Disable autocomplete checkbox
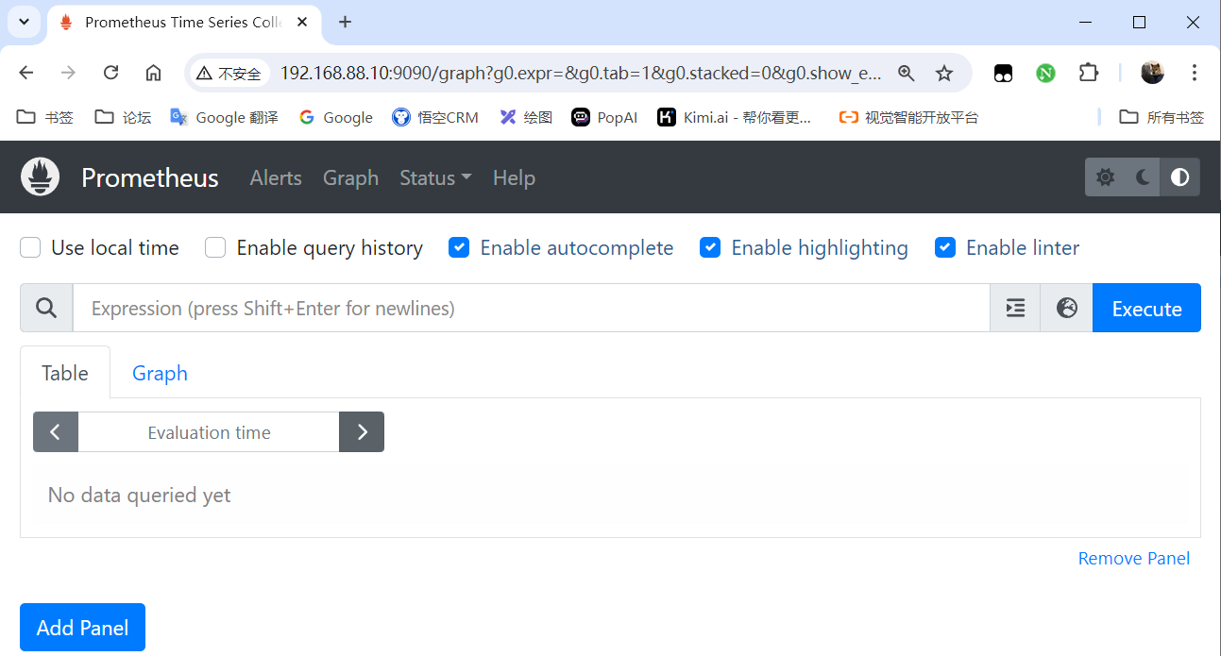The width and height of the screenshot is (1221, 656). 459,247
